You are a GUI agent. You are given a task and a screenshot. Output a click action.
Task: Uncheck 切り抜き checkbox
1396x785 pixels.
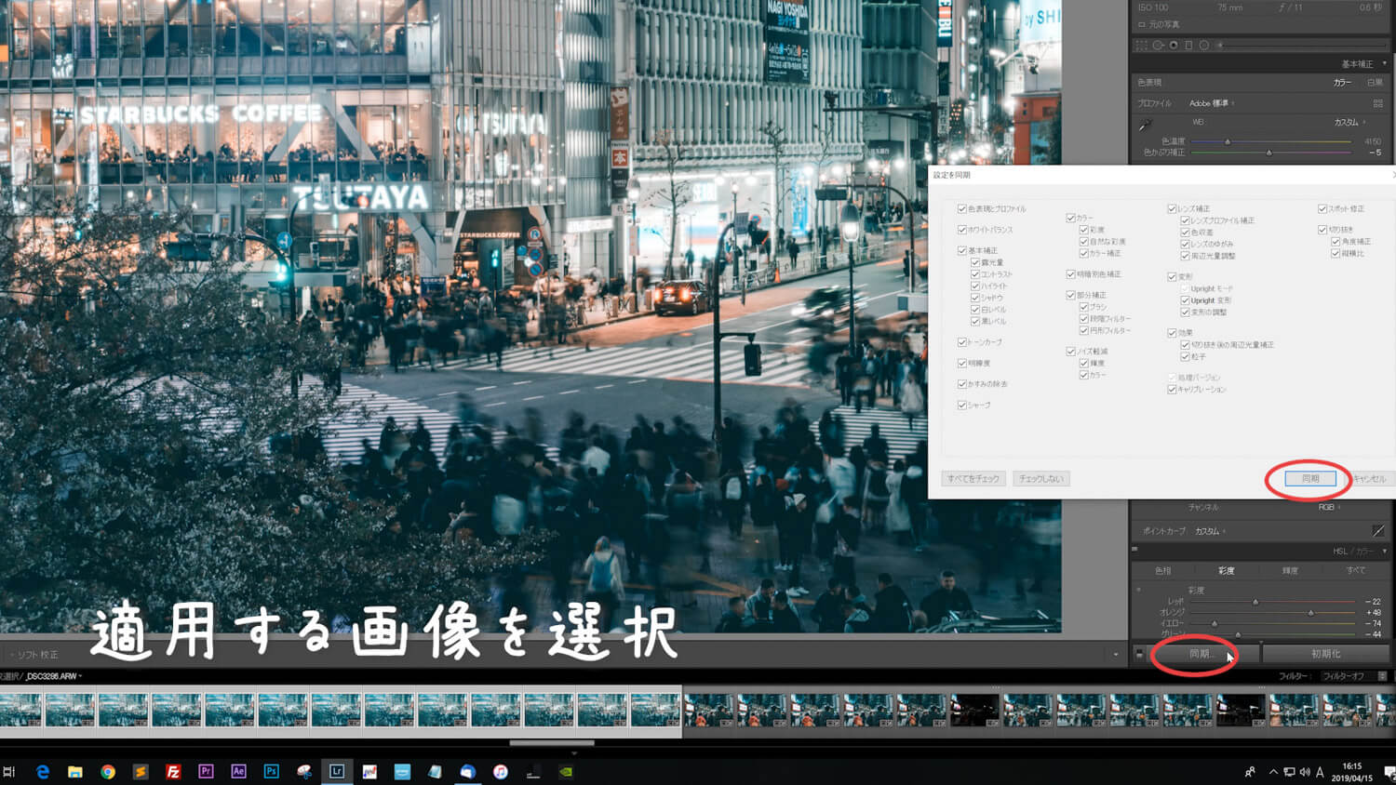click(x=1322, y=230)
